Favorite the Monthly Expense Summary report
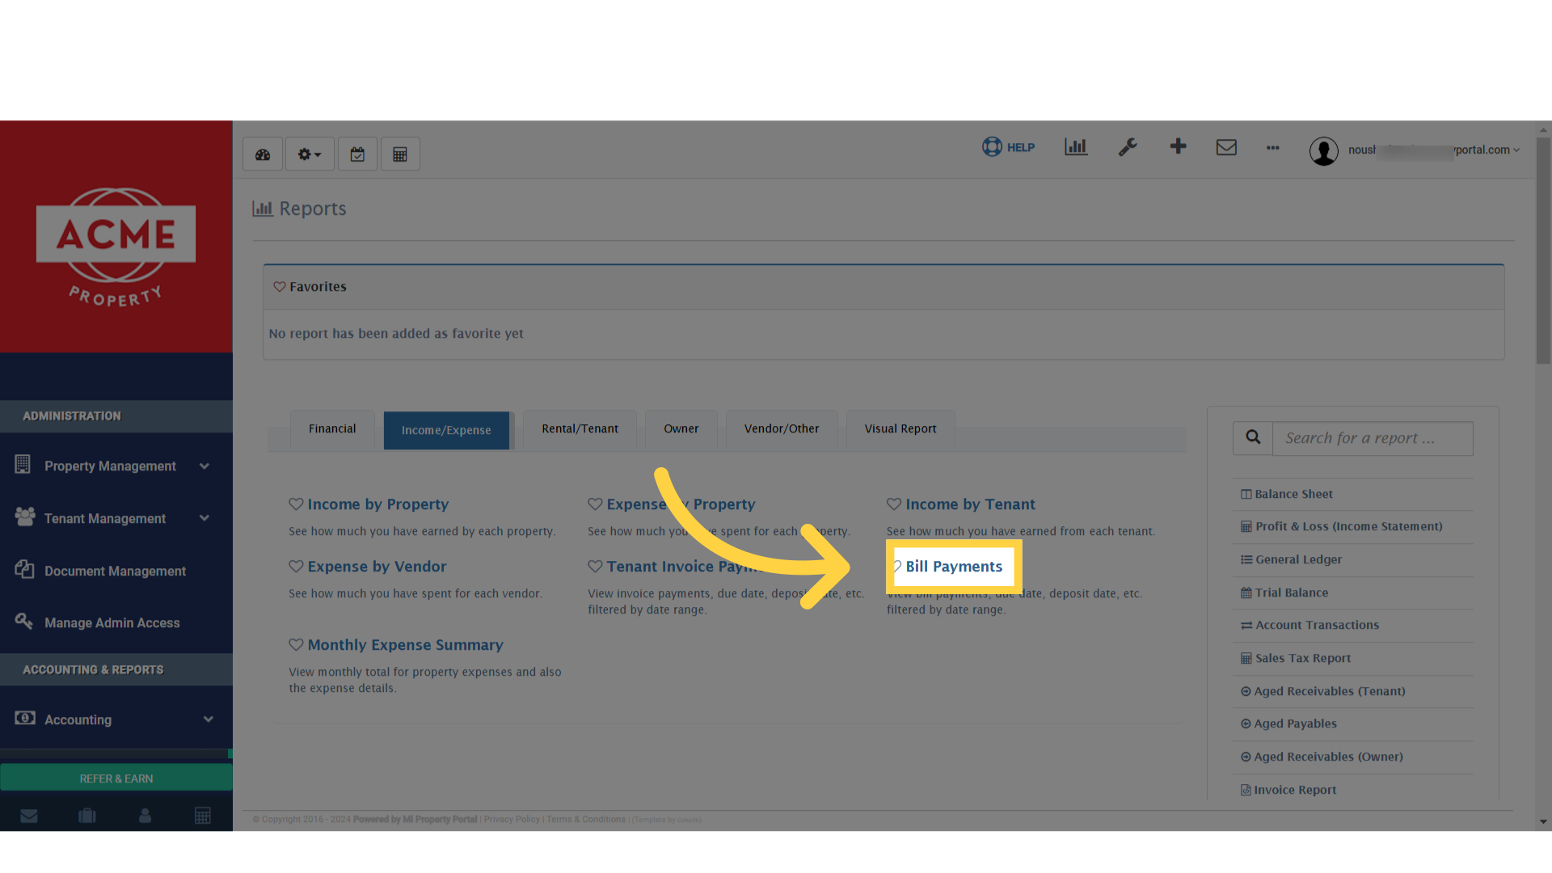The image size is (1552, 873). (296, 645)
